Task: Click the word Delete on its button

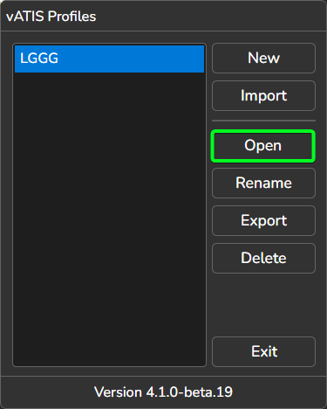Action: pos(263,258)
